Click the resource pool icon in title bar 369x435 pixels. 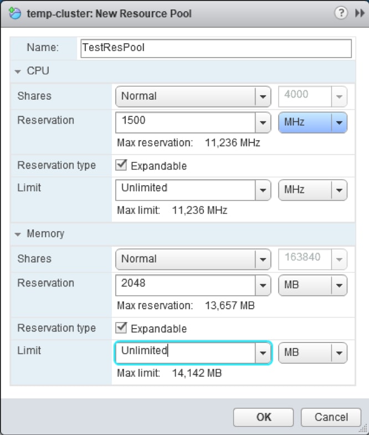[14, 13]
